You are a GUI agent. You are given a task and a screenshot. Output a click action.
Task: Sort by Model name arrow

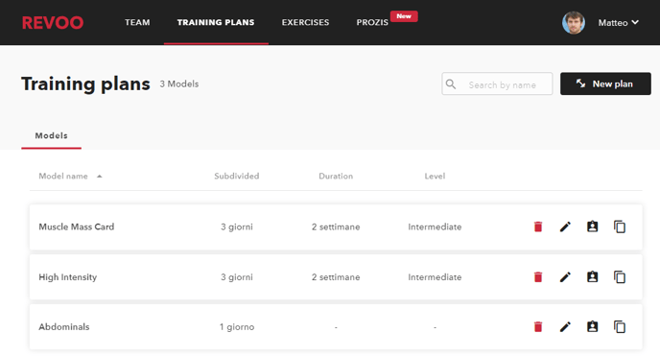pos(100,177)
